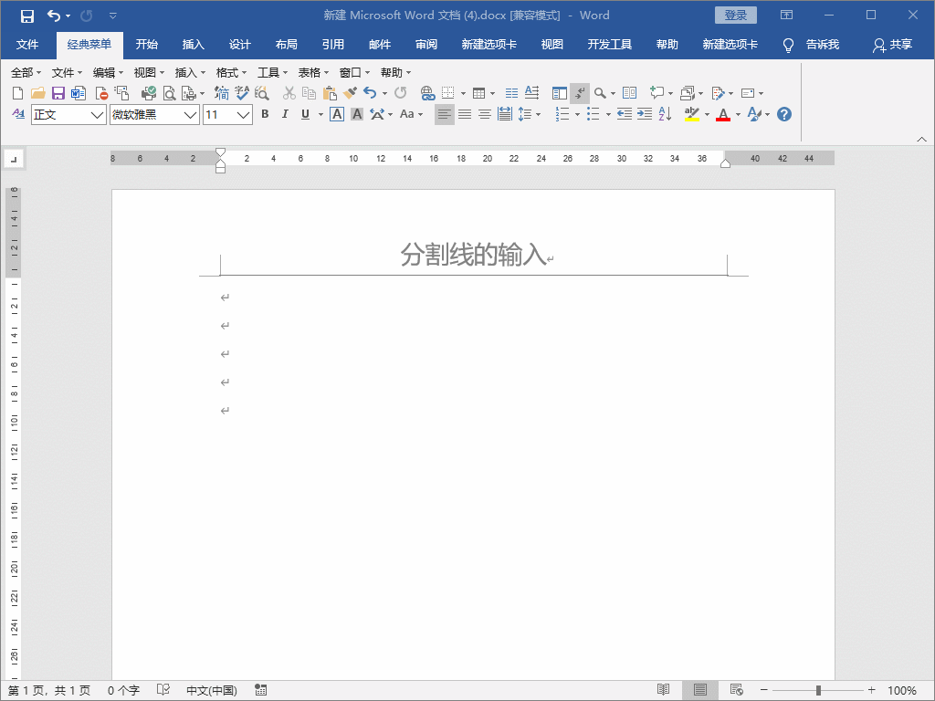Click the Styles pane AA icon
935x701 pixels.
coord(18,114)
